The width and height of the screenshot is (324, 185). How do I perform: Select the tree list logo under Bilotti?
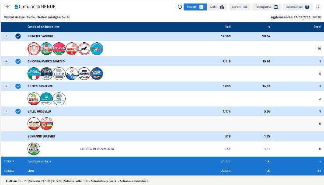[x=59, y=99]
